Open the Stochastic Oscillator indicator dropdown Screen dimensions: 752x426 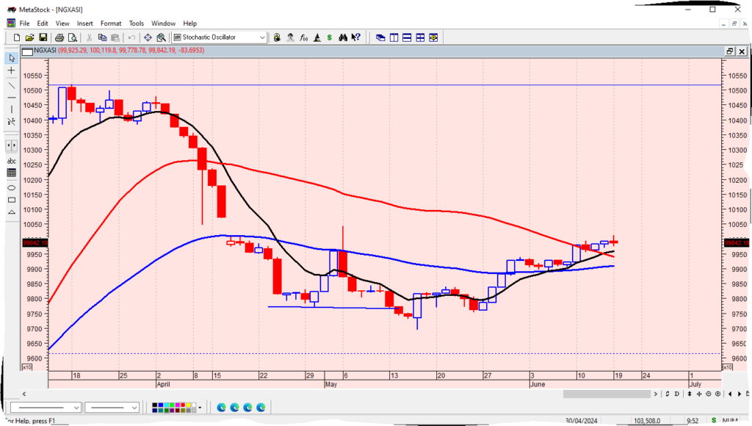pyautogui.click(x=262, y=37)
